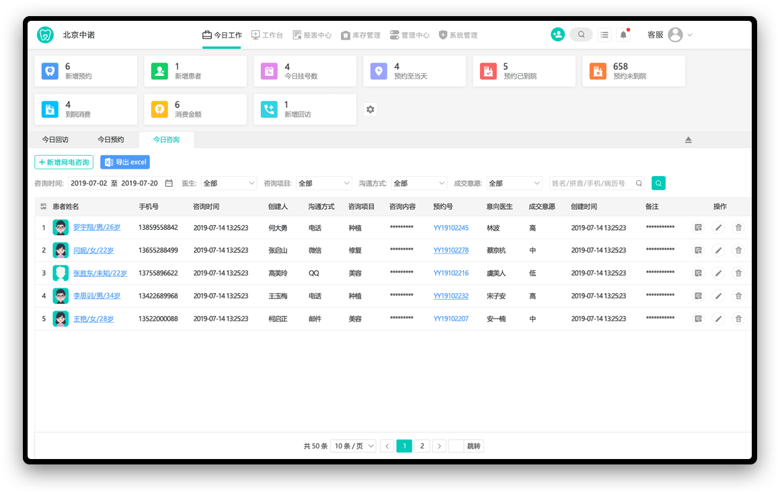Open the 新增回访 stat card icon
The image size is (780, 494).
click(x=269, y=110)
